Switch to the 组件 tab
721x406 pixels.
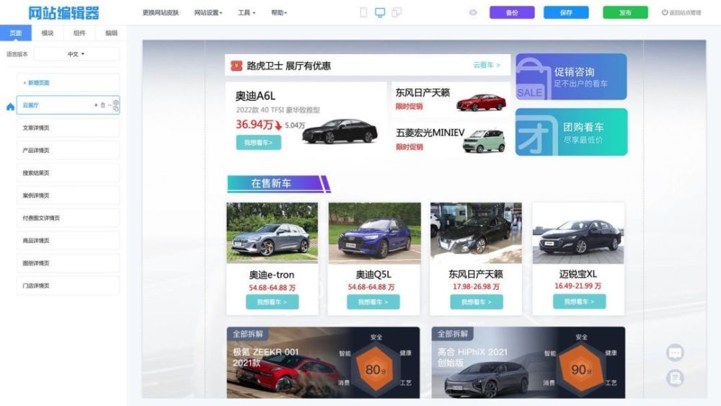pyautogui.click(x=79, y=32)
